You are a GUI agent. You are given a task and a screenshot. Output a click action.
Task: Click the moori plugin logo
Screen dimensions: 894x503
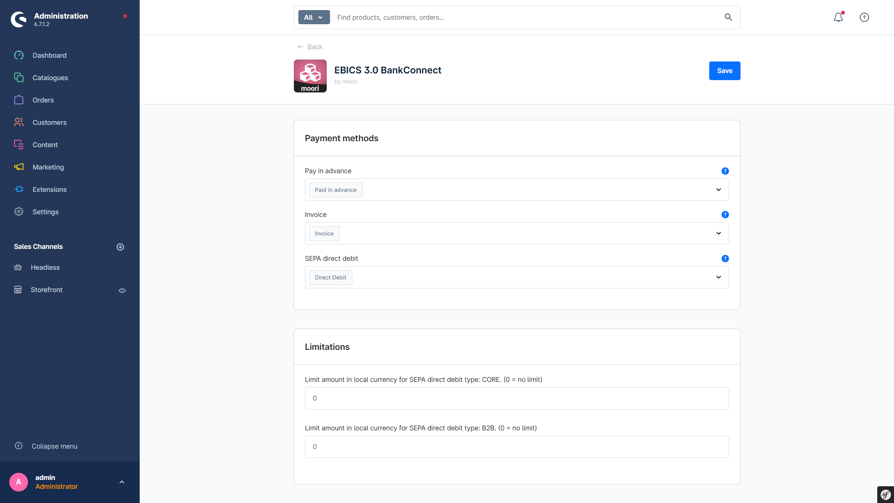(x=310, y=76)
